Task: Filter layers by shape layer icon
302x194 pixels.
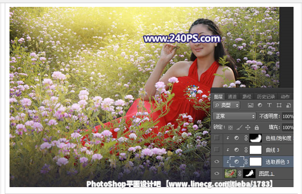Action: (279, 105)
